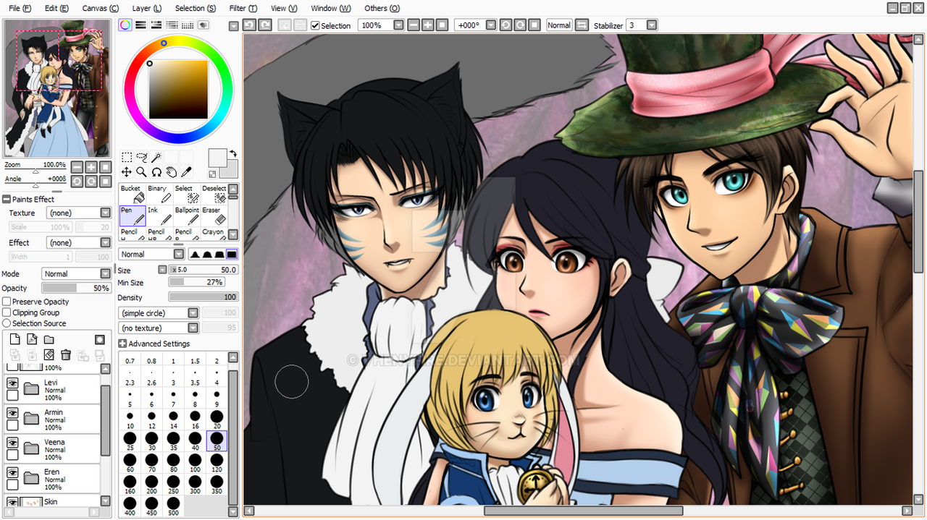The image size is (927, 520).
Task: Show the RGB slider panel
Action: [x=140, y=25]
